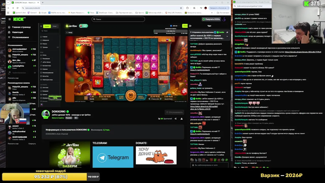
Task: Share the stream with share icon
Action: click(175, 119)
